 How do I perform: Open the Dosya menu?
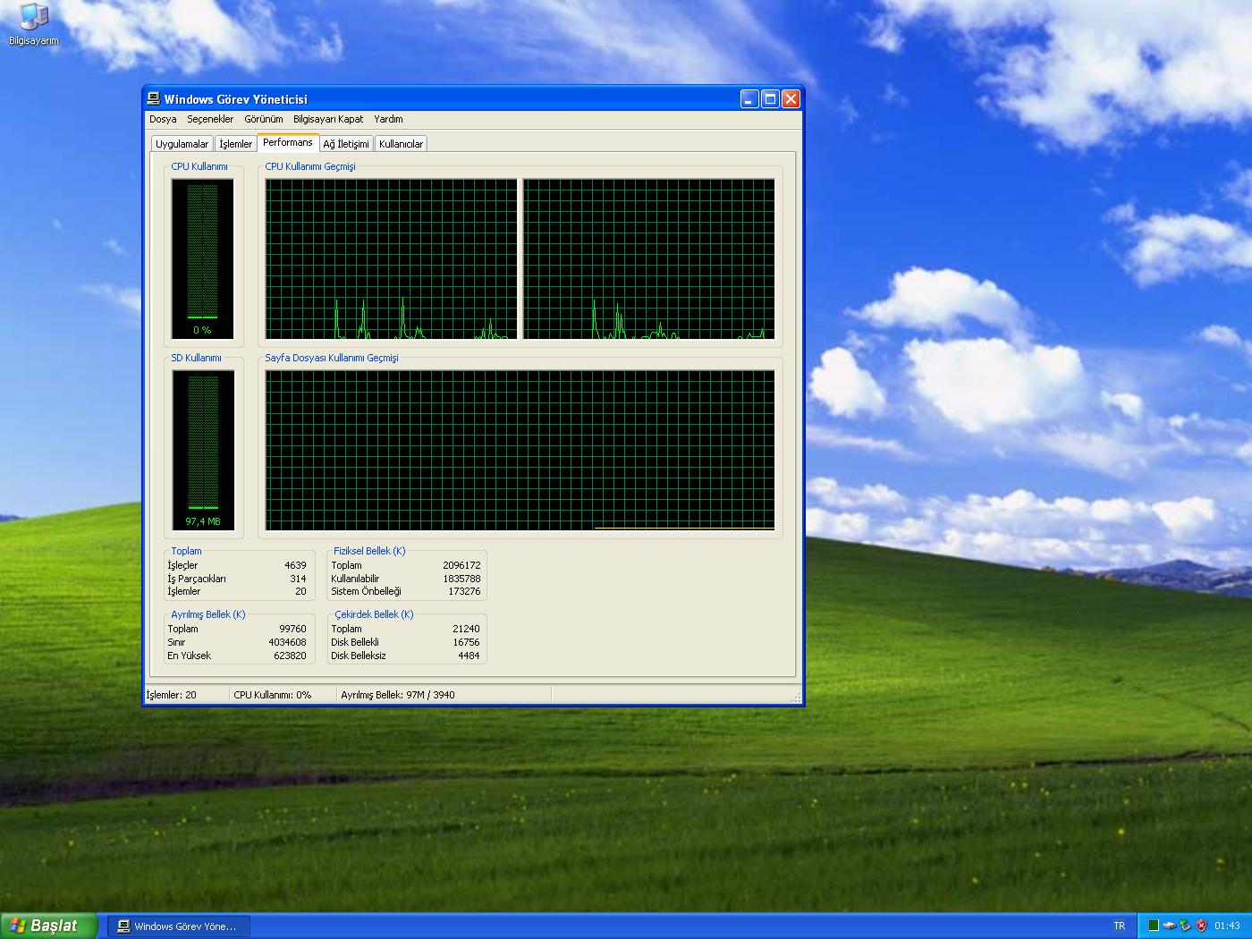tap(163, 119)
